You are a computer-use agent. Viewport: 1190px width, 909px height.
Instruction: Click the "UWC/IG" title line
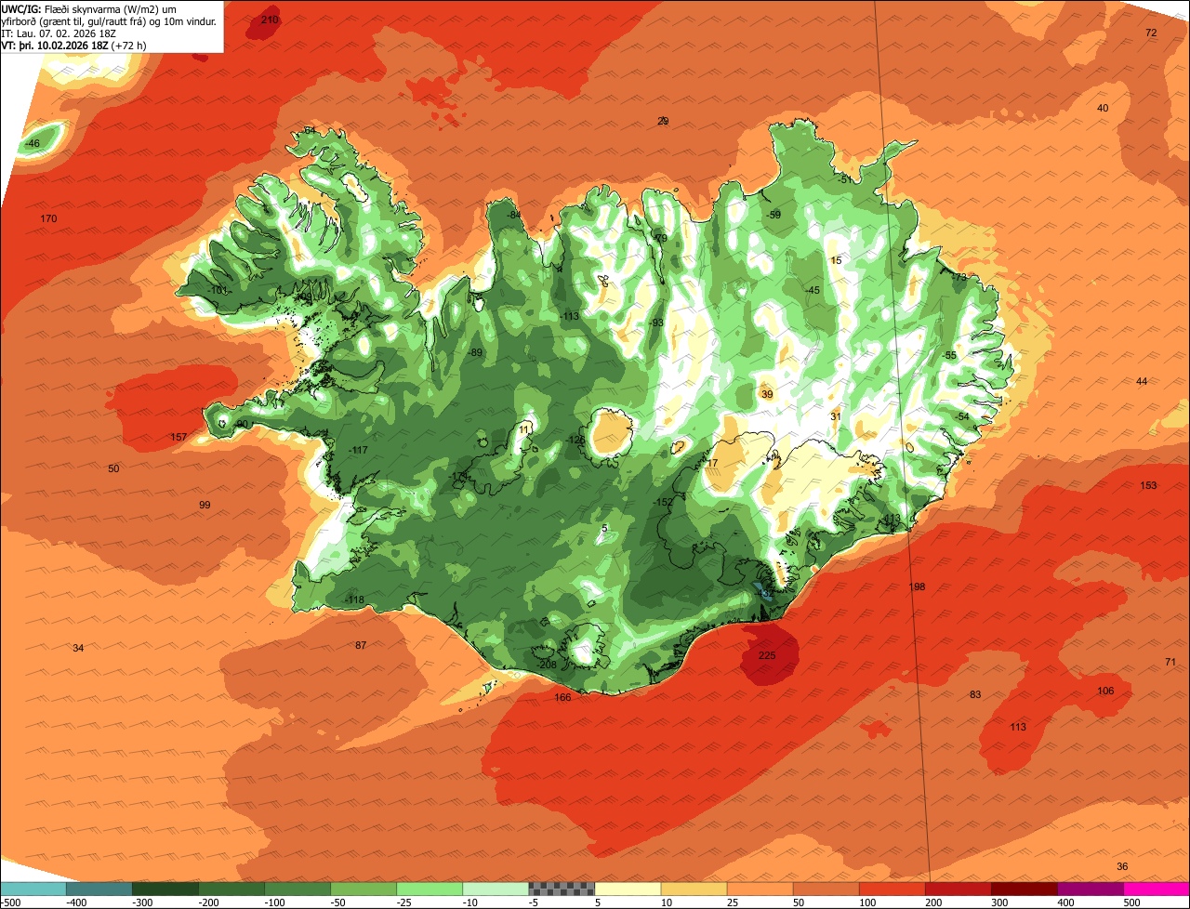[x=89, y=8]
